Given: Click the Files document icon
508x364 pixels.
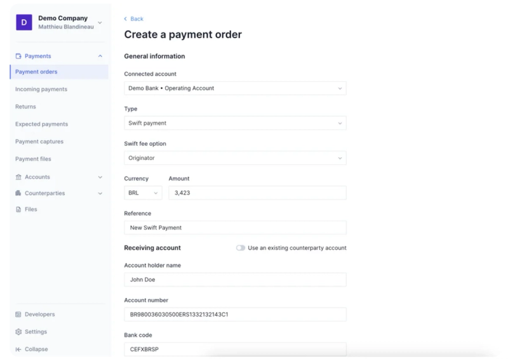Looking at the screenshot, I should [x=18, y=209].
